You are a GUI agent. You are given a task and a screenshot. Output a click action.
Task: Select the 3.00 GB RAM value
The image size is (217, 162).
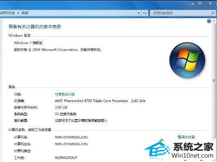click(x=61, y=107)
